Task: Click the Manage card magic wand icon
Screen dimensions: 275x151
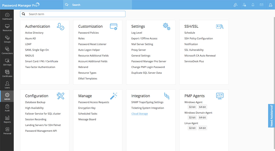Action: (x=114, y=96)
